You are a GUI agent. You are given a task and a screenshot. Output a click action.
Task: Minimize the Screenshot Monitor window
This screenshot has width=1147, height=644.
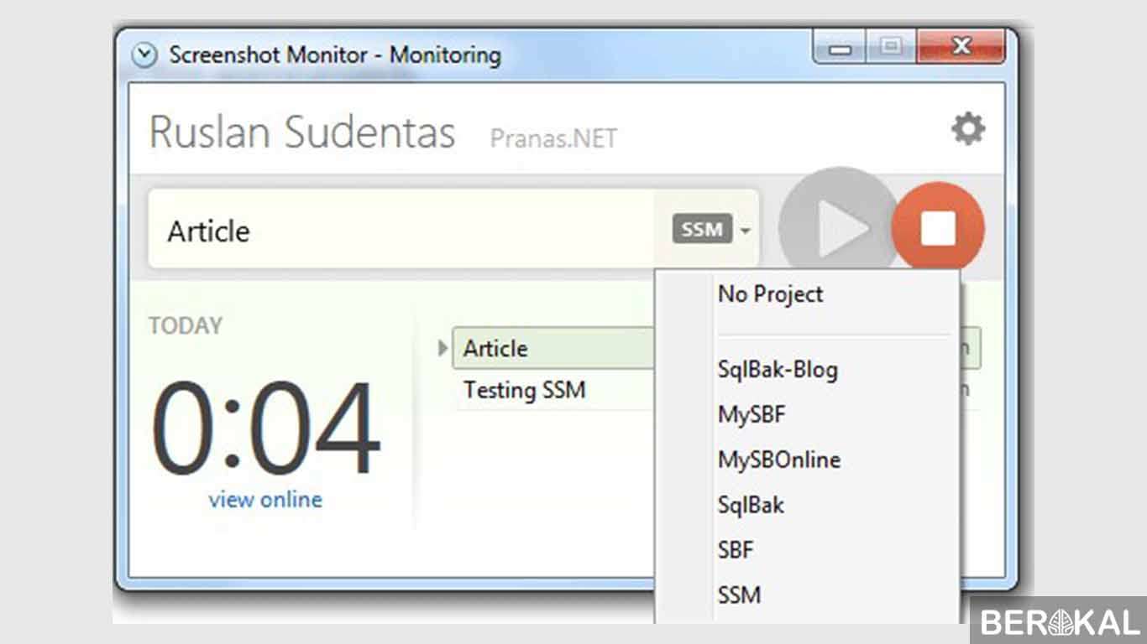pyautogui.click(x=840, y=47)
